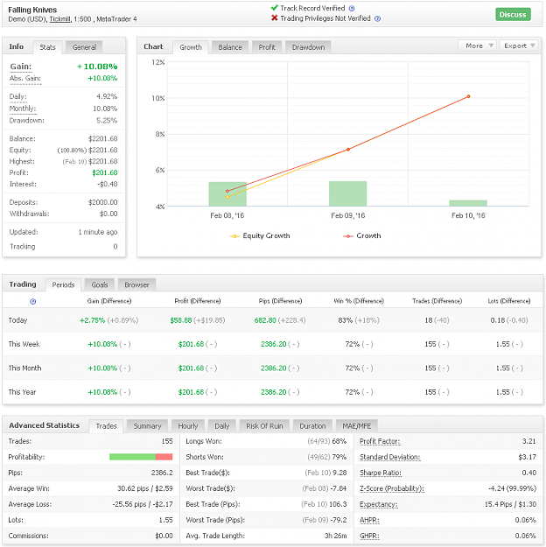The image size is (546, 547).
Task: Click the Feb 08 red Growth data point
Action: (227, 191)
